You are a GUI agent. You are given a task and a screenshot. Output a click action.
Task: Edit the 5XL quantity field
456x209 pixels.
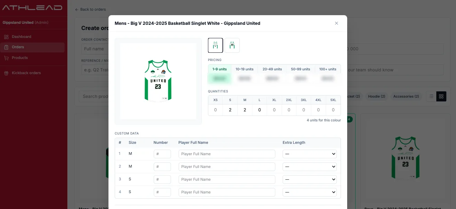(x=333, y=110)
